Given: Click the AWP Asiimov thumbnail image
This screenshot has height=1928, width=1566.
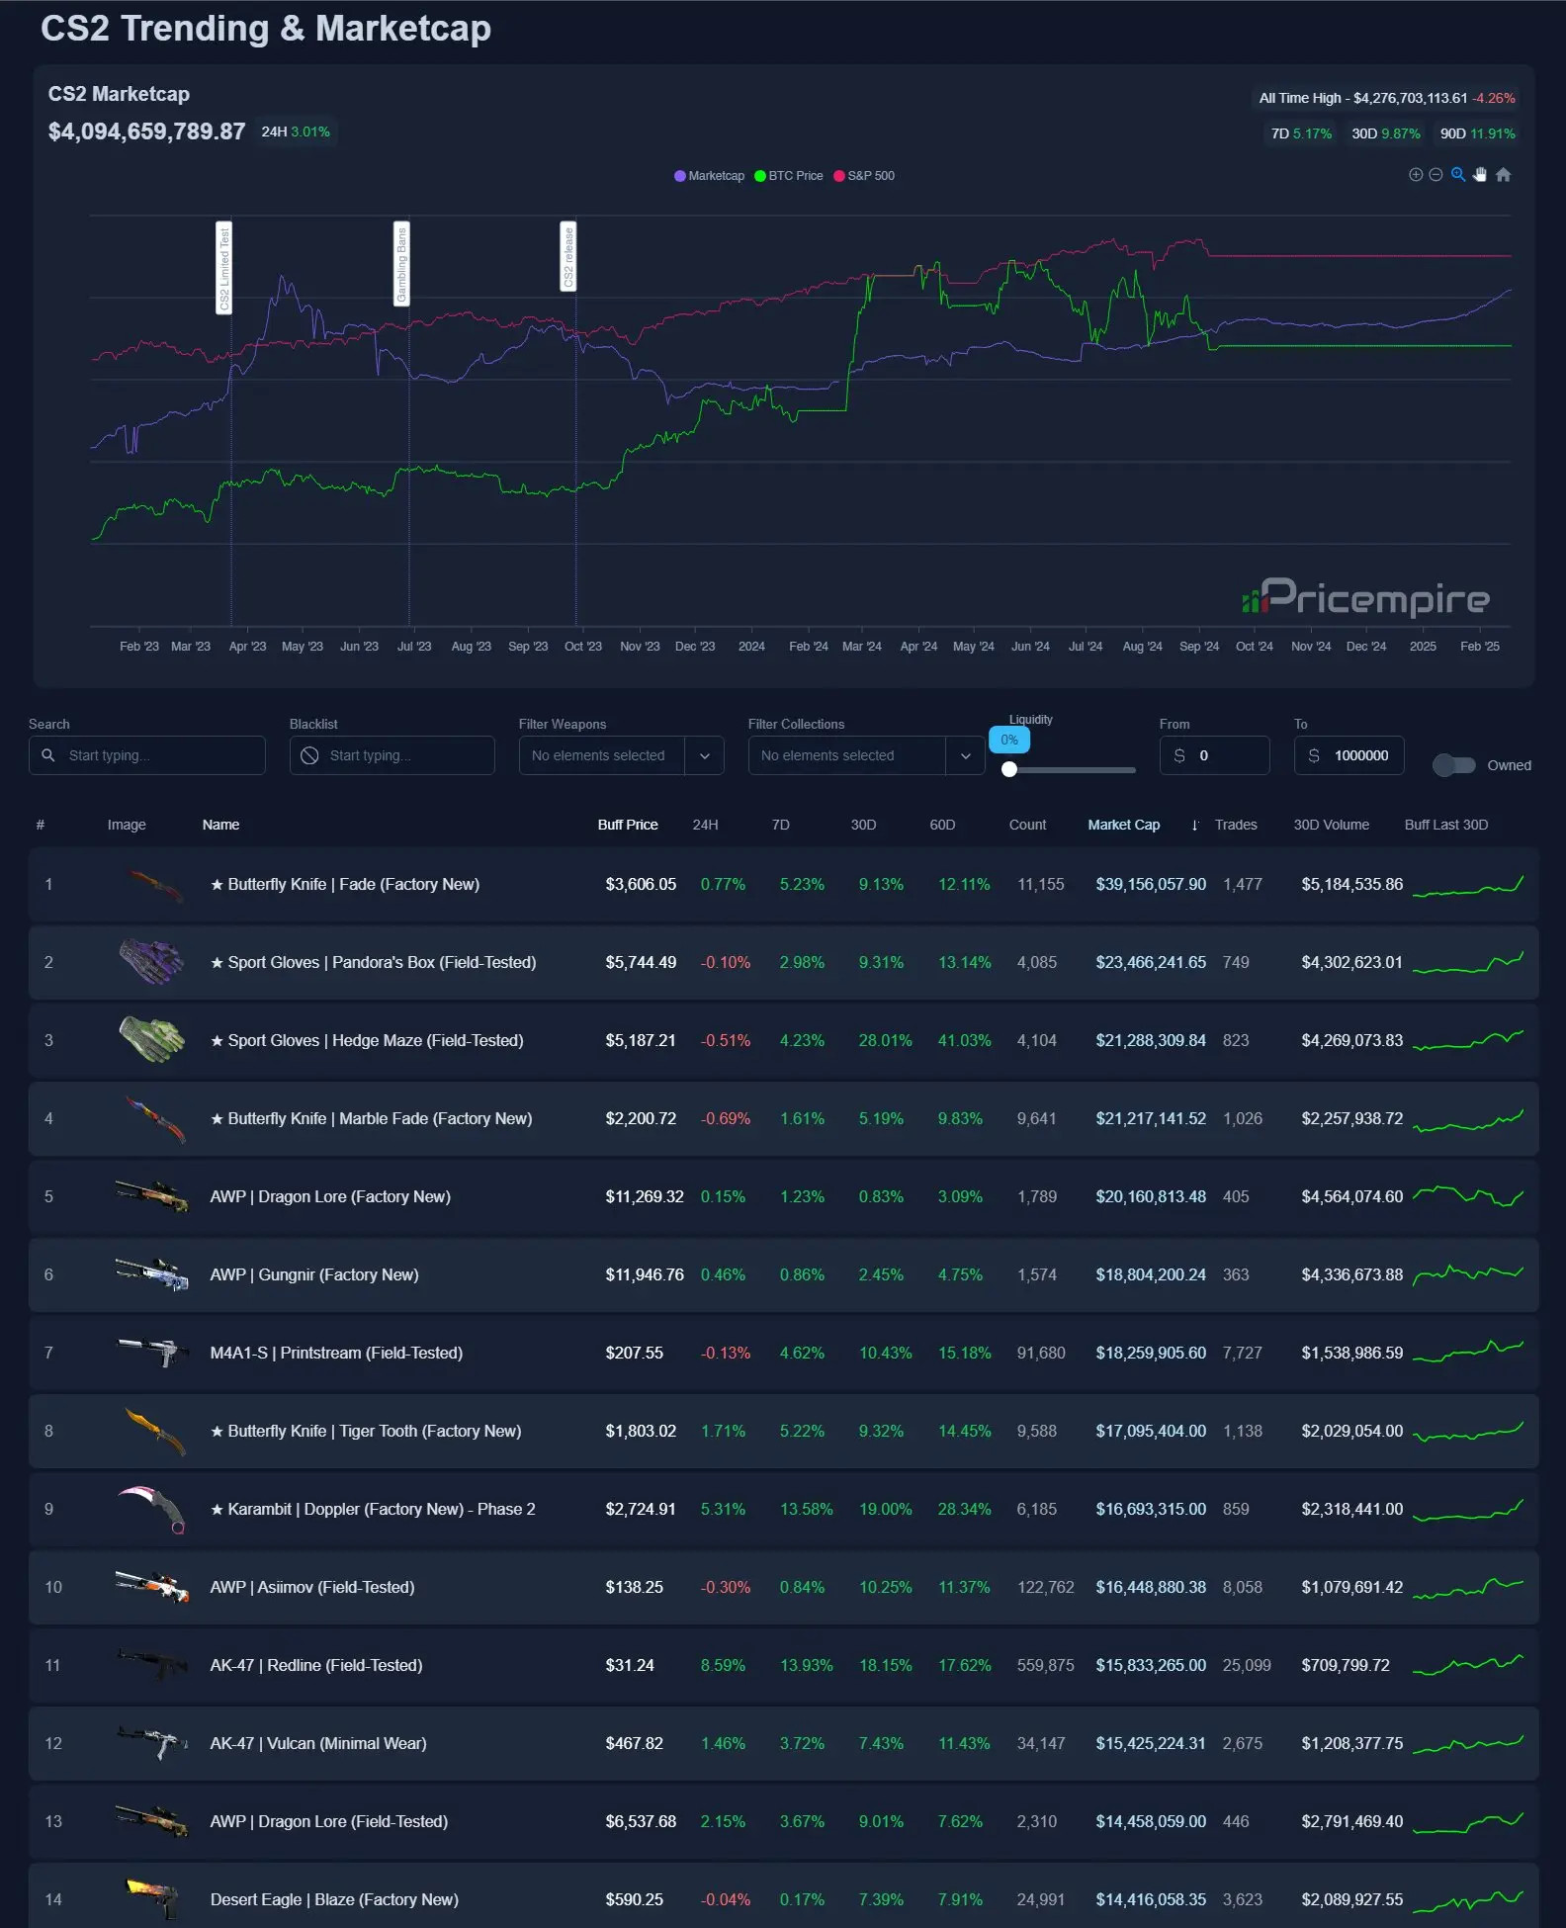Looking at the screenshot, I should coord(152,1587).
